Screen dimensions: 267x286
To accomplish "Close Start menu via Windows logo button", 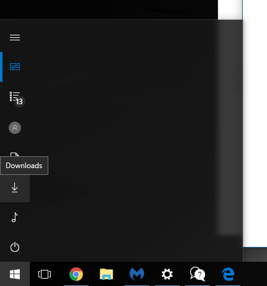I will click(15, 274).
